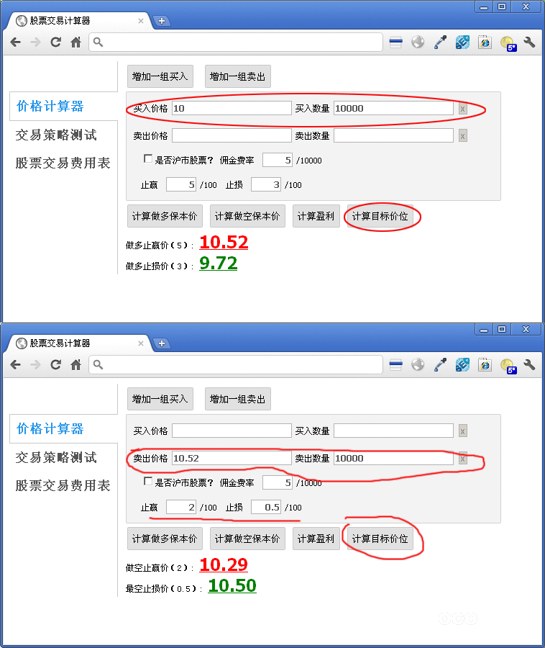Click the IE tab extension icon in top window
The width and height of the screenshot is (545, 648).
click(x=485, y=42)
